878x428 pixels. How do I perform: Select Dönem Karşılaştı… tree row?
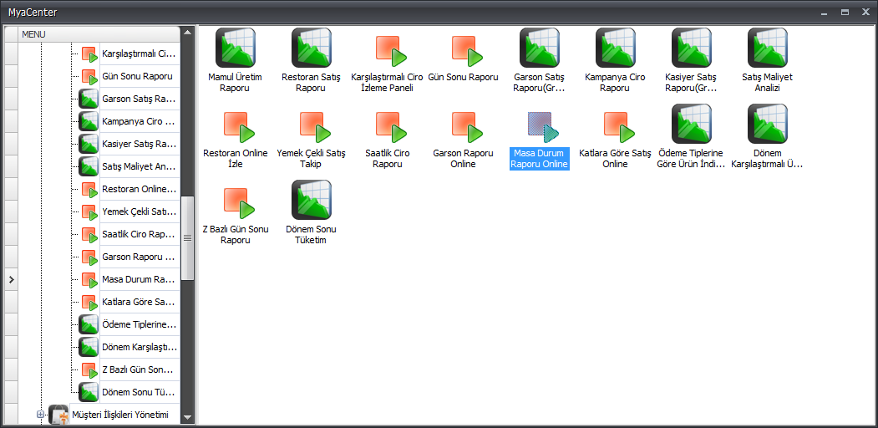140,347
